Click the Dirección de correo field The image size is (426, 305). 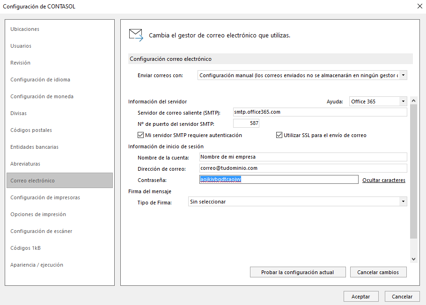point(303,168)
